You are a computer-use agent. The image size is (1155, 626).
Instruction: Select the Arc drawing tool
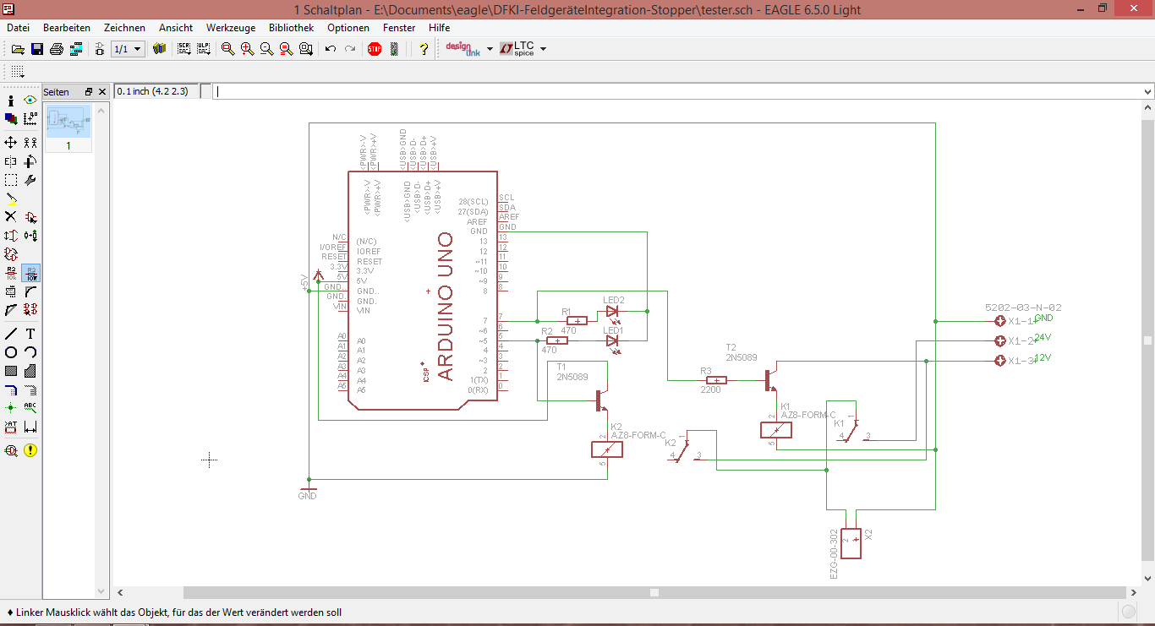(30, 352)
